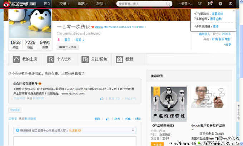The image size is (243, 146).
Task: Click the 返回顶部 side button
Action: pyautogui.click(x=238, y=112)
